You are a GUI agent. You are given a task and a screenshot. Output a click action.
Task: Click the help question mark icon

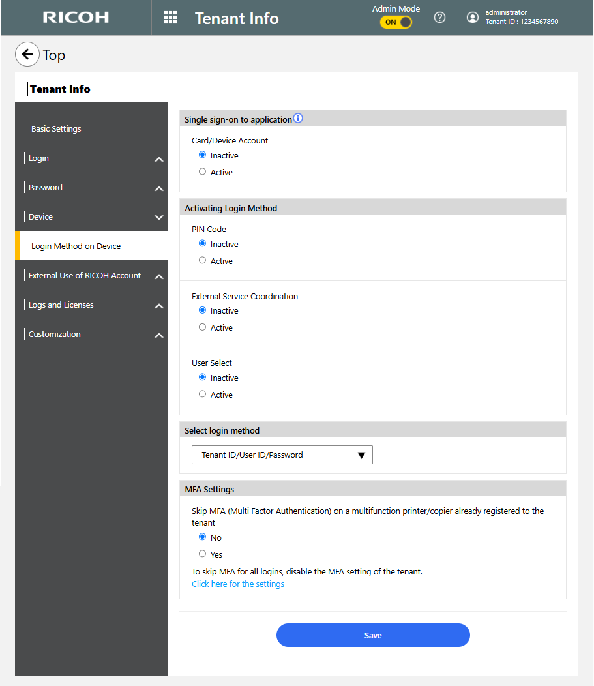[x=439, y=18]
